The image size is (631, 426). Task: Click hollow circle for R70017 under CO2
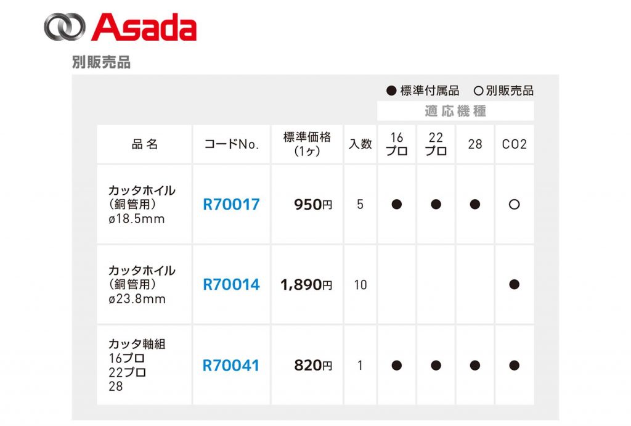515,205
